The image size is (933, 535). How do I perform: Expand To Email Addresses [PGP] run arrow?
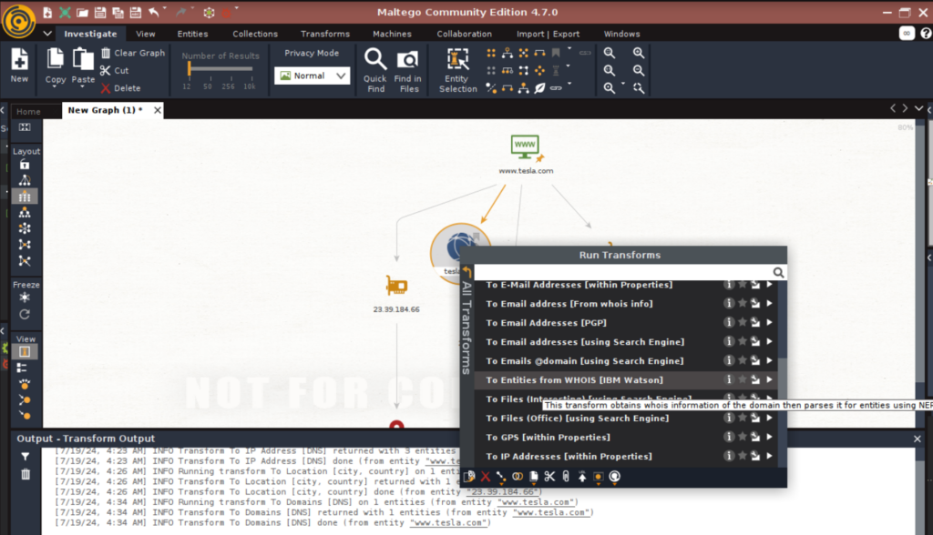point(769,323)
